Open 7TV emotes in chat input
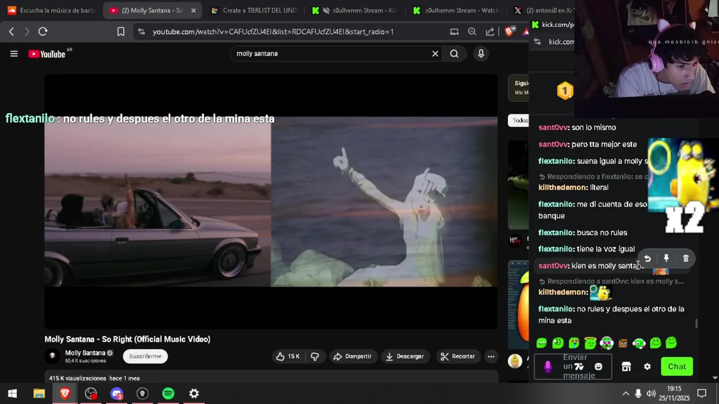719x404 pixels. 579,366
